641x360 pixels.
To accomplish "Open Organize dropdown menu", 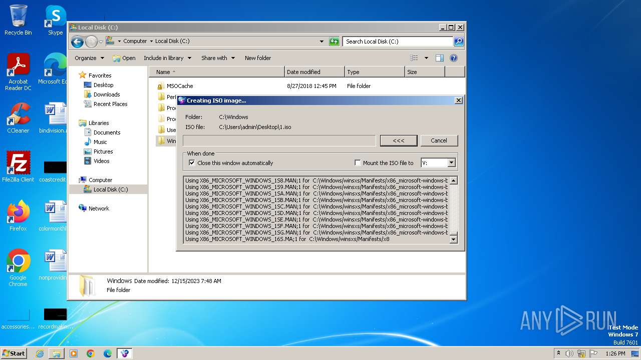I will [x=89, y=58].
